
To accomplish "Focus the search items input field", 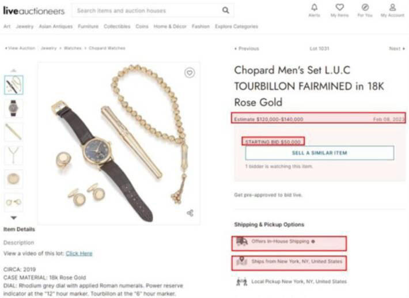I will 147,10.
